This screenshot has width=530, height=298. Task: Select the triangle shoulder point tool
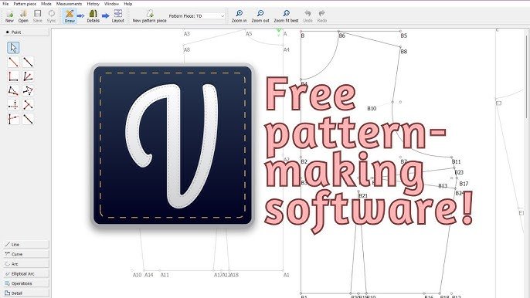(13, 90)
